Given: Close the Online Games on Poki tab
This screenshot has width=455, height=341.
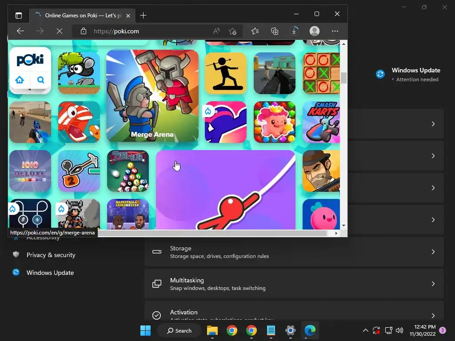Looking at the screenshot, I should click(128, 16).
